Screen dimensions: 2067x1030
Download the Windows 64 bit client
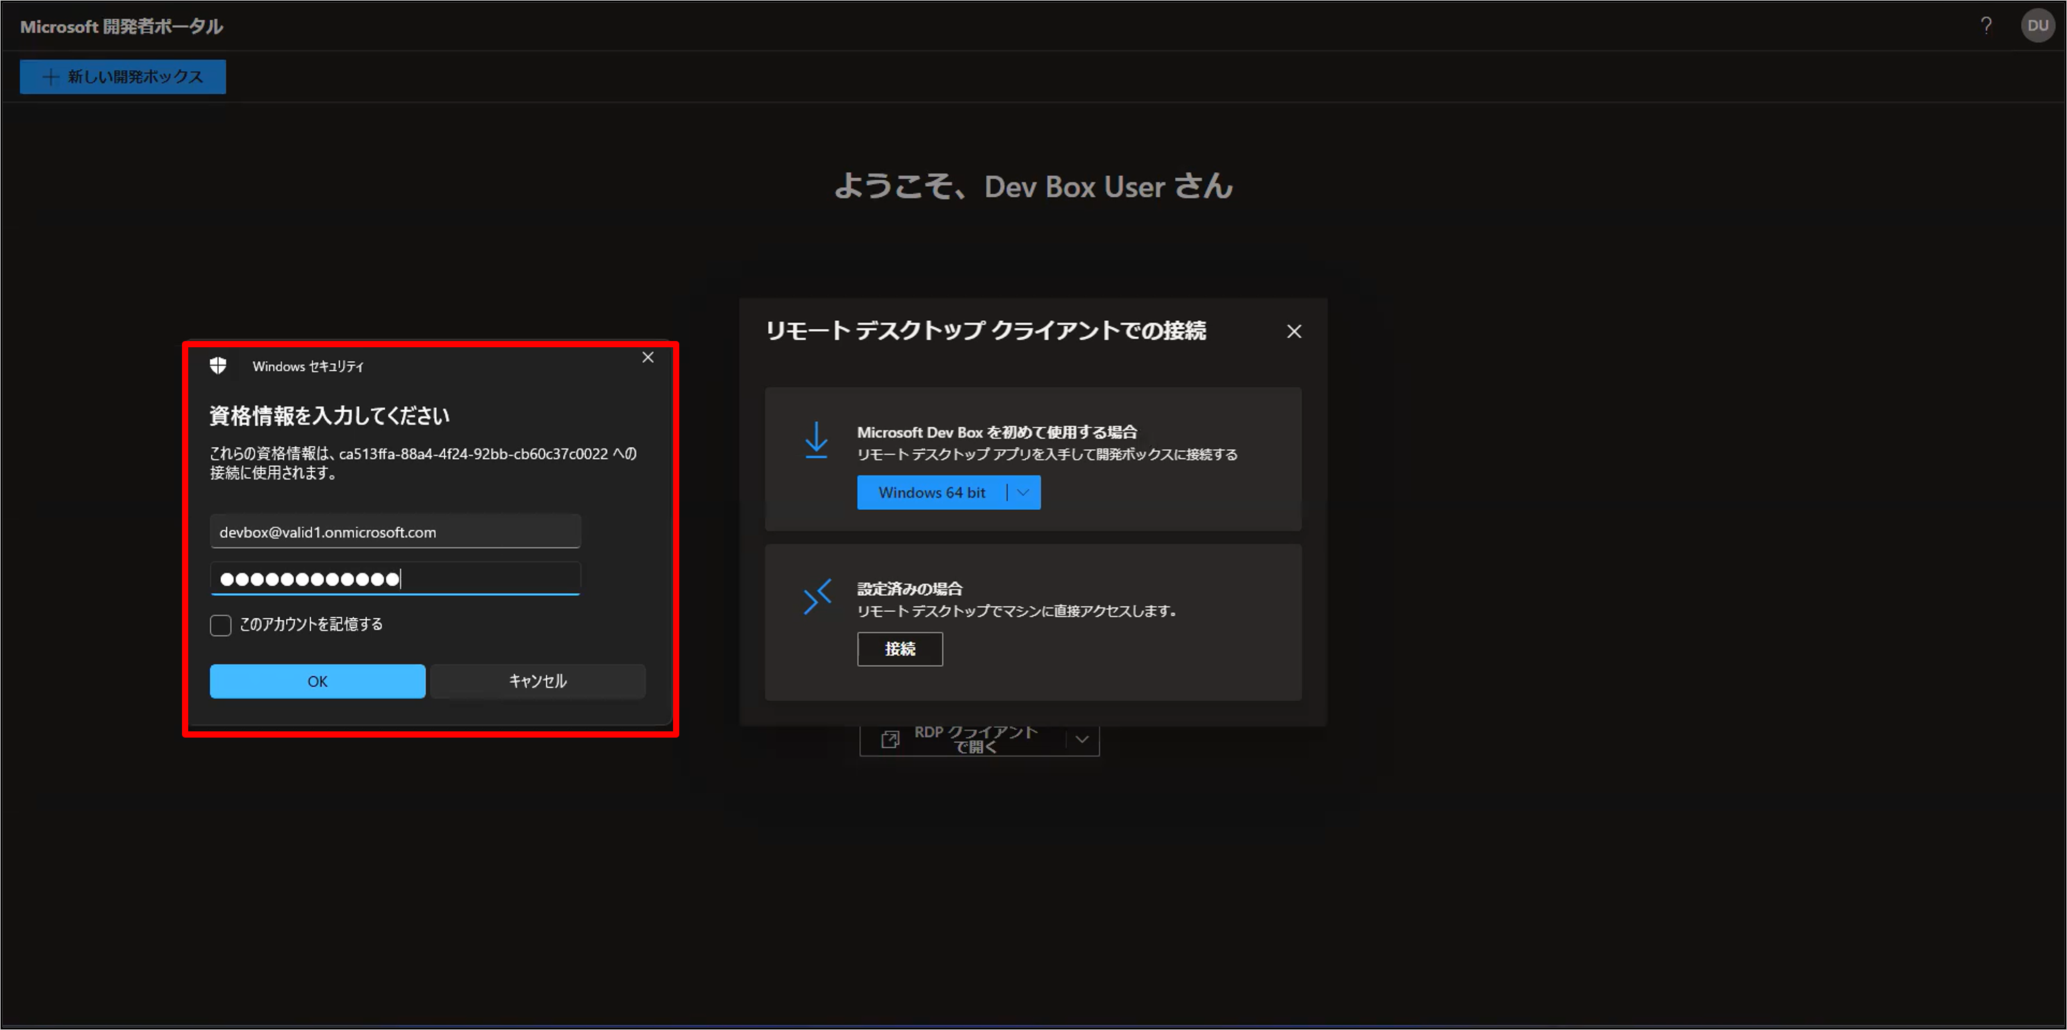[931, 492]
